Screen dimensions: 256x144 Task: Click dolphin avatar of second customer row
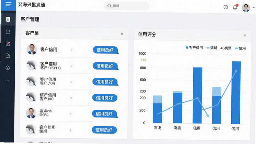[31, 65]
